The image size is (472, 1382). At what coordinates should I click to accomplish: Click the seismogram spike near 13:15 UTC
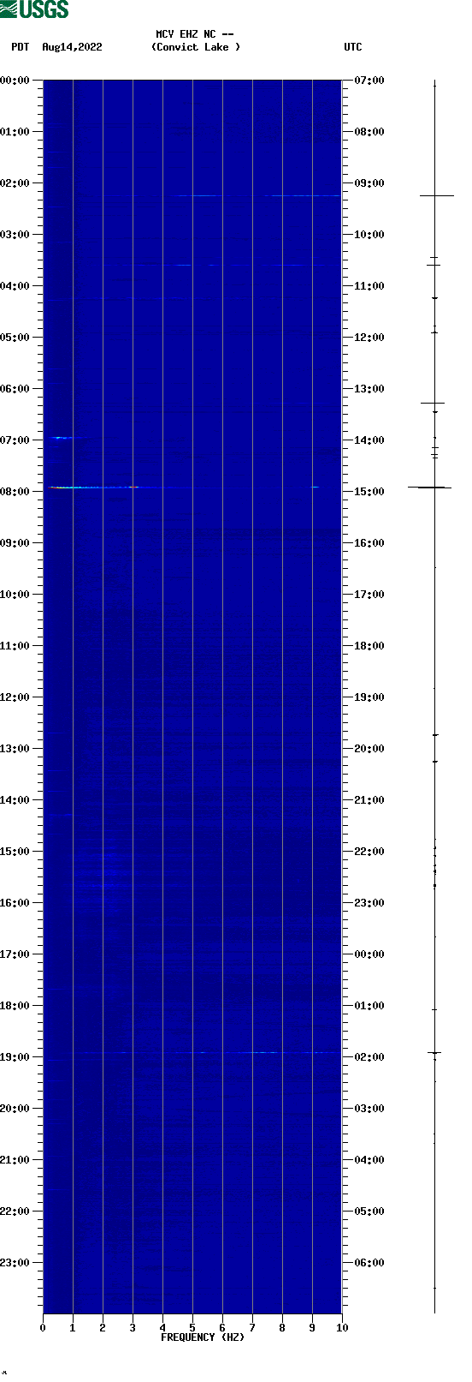click(x=433, y=403)
